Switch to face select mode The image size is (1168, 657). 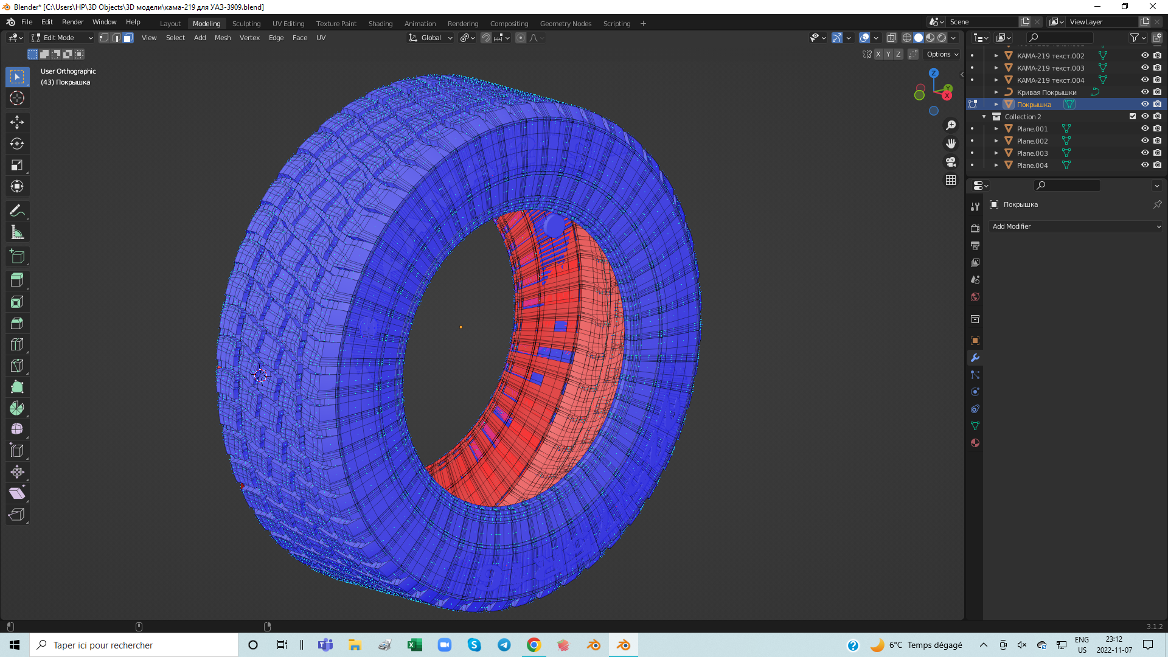[128, 38]
